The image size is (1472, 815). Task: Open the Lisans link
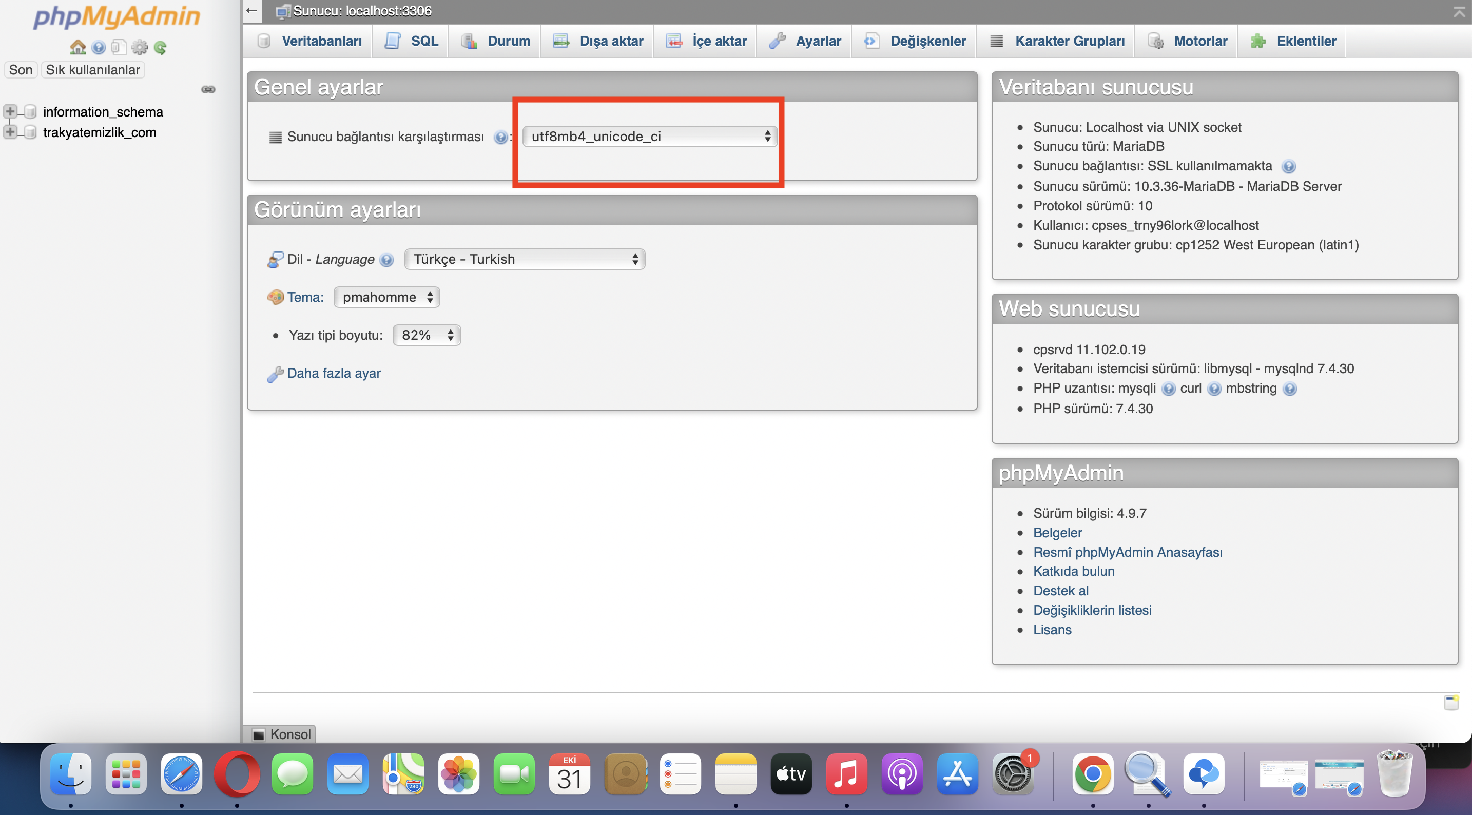[x=1052, y=630]
